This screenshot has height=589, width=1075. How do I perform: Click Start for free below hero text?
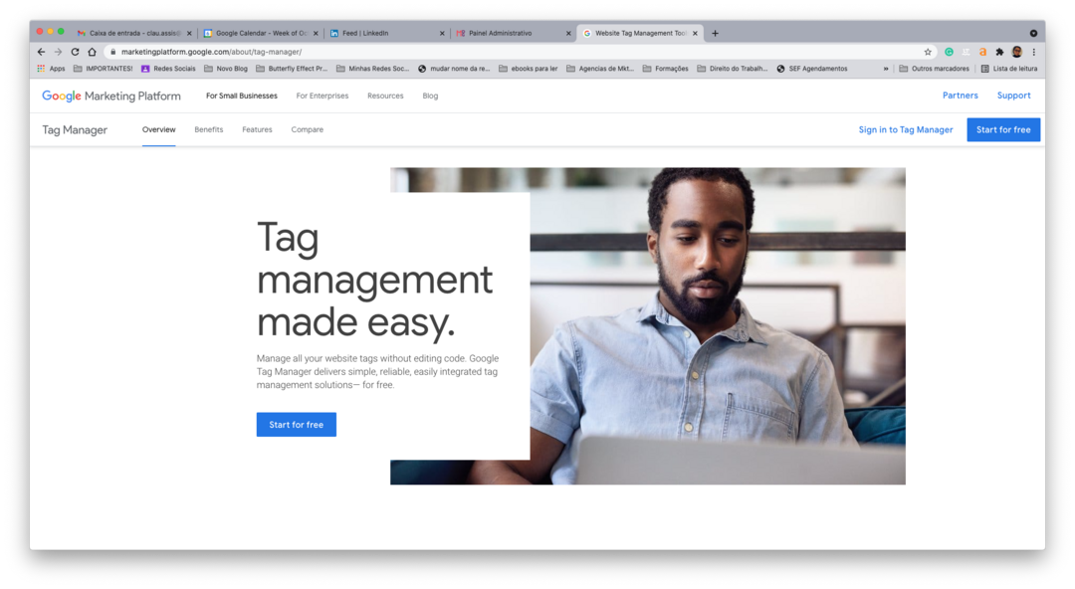pyautogui.click(x=297, y=425)
